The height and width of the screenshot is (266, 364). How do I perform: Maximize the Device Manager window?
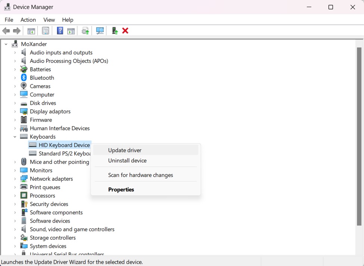tap(331, 7)
